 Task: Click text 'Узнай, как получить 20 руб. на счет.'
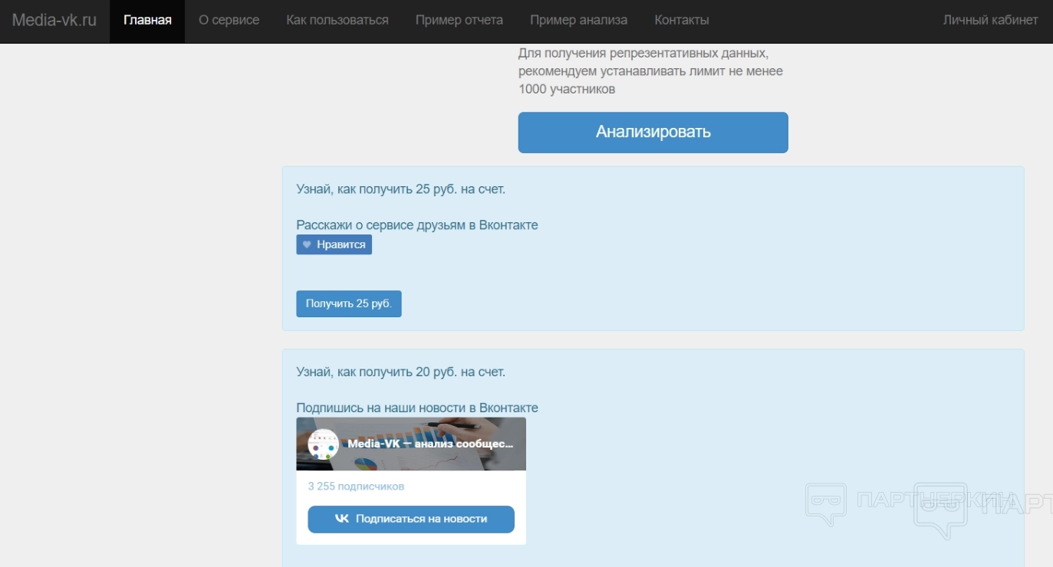401,372
